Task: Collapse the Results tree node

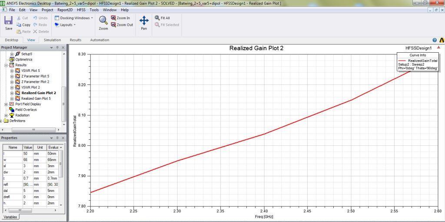Action: 7,65
